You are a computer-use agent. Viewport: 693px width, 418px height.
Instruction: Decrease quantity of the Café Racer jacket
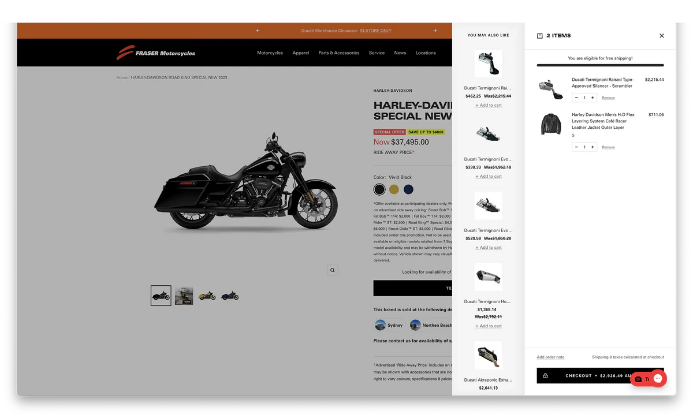576,147
